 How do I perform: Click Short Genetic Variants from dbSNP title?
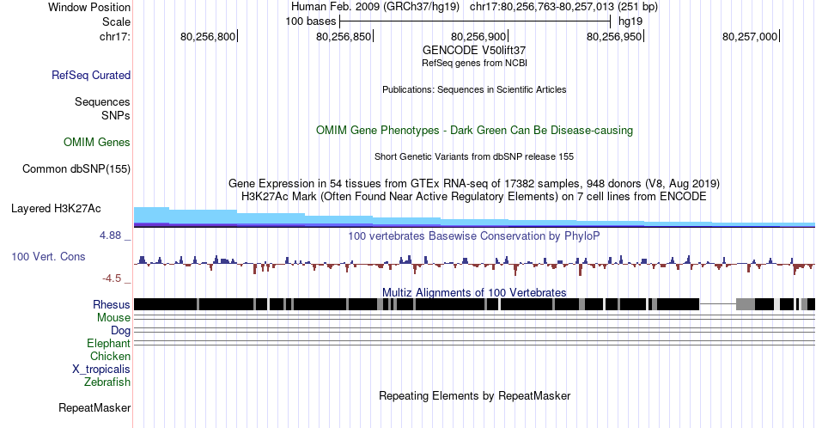pyautogui.click(x=474, y=156)
